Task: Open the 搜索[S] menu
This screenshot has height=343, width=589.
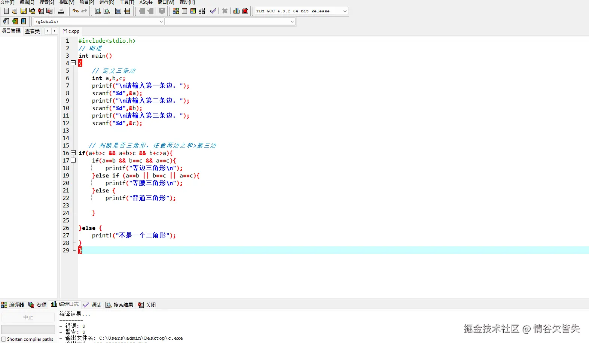Action: point(47,2)
